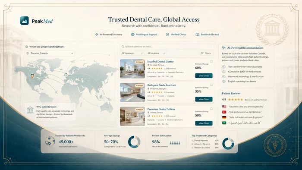Viewport: 302px width, 170px height.
Task: Open the Filters button
Action: pyautogui.click(x=206, y=53)
